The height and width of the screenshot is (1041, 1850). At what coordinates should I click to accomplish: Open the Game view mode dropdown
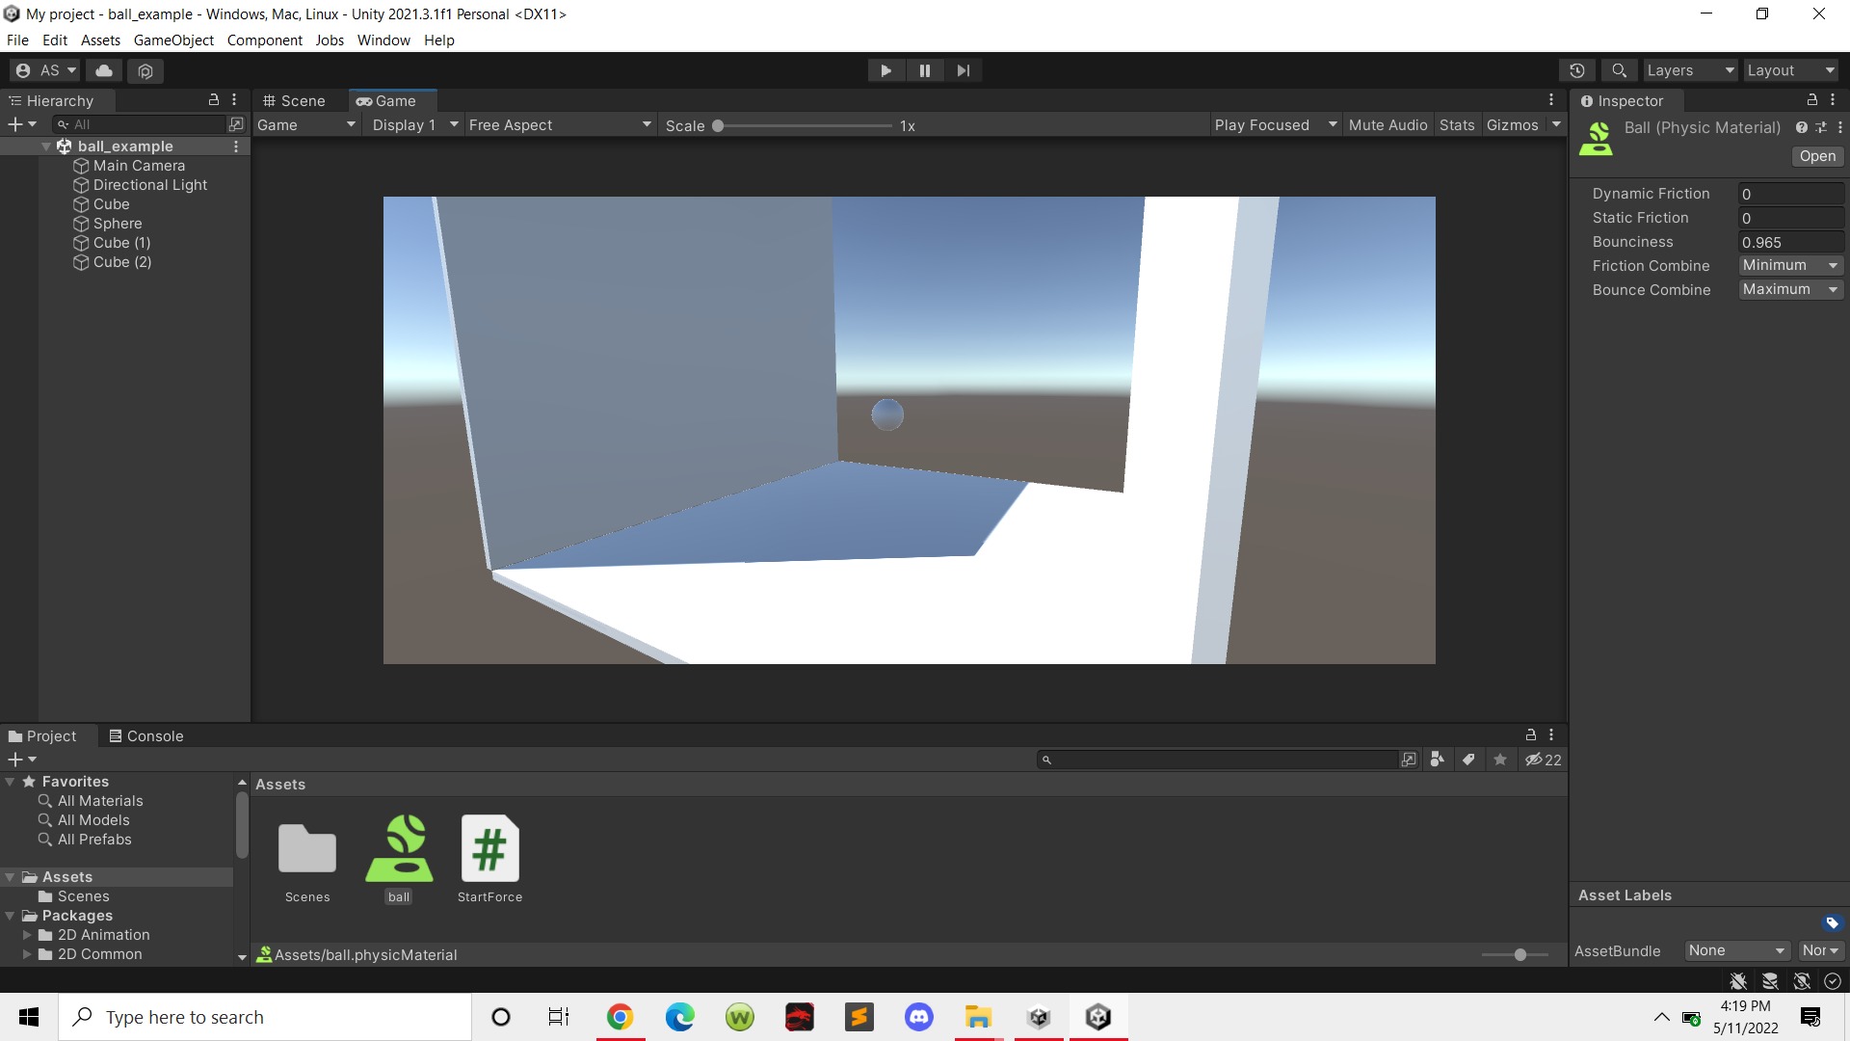pos(306,125)
